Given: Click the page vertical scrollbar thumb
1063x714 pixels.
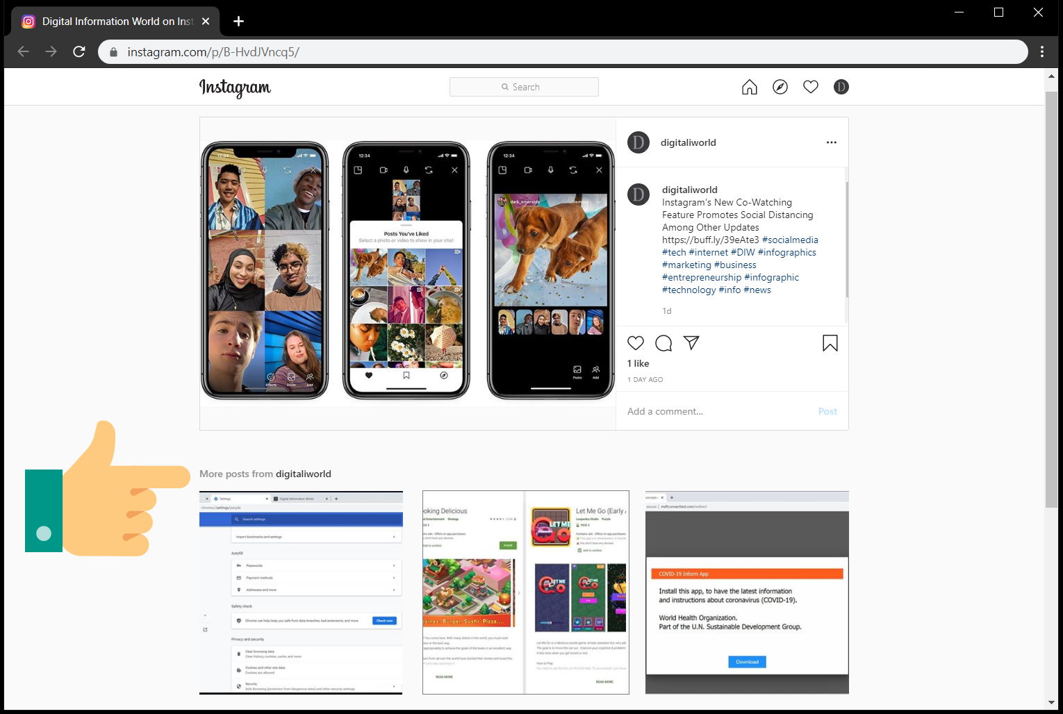Looking at the screenshot, I should (x=1052, y=299).
